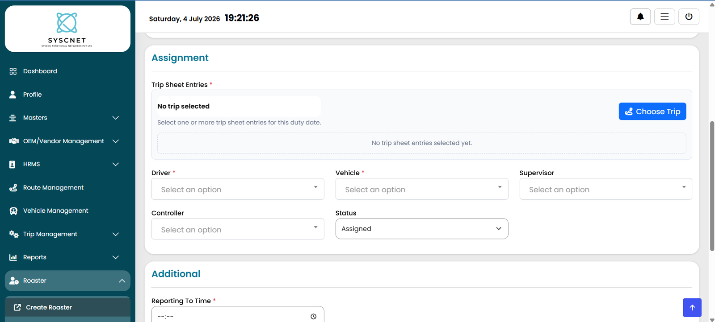Open the Status dropdown showing Assigned
715x322 pixels.
(x=422, y=229)
